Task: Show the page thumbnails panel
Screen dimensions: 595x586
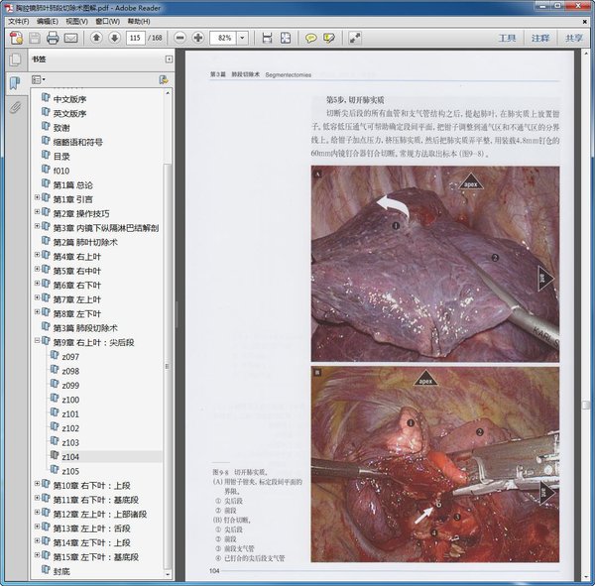Action: click(x=16, y=59)
